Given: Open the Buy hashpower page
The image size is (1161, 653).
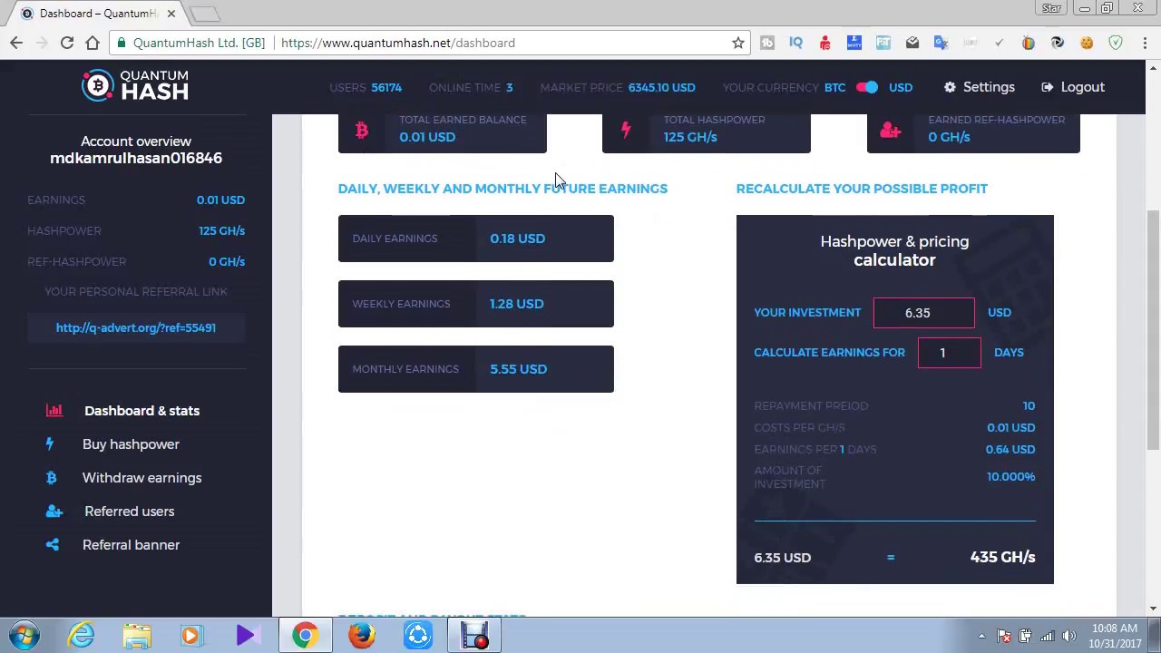Looking at the screenshot, I should tap(131, 444).
